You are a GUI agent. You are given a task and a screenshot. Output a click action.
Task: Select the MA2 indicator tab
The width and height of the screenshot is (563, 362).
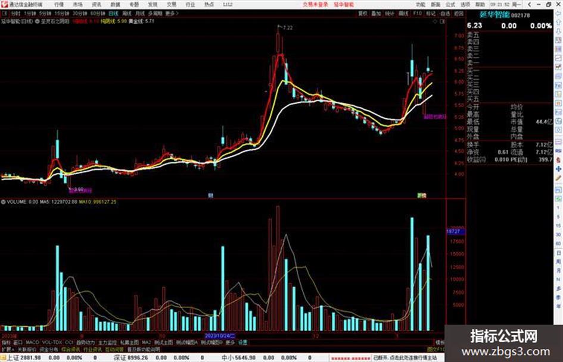point(146,342)
